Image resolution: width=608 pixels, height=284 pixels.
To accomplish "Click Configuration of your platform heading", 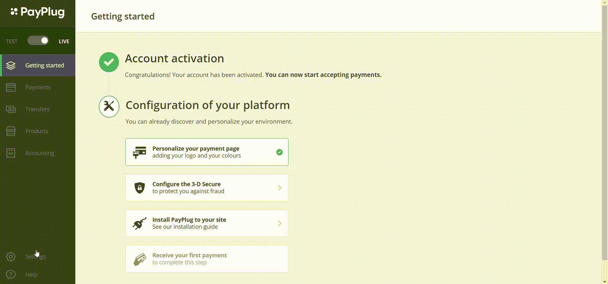I will tap(208, 105).
